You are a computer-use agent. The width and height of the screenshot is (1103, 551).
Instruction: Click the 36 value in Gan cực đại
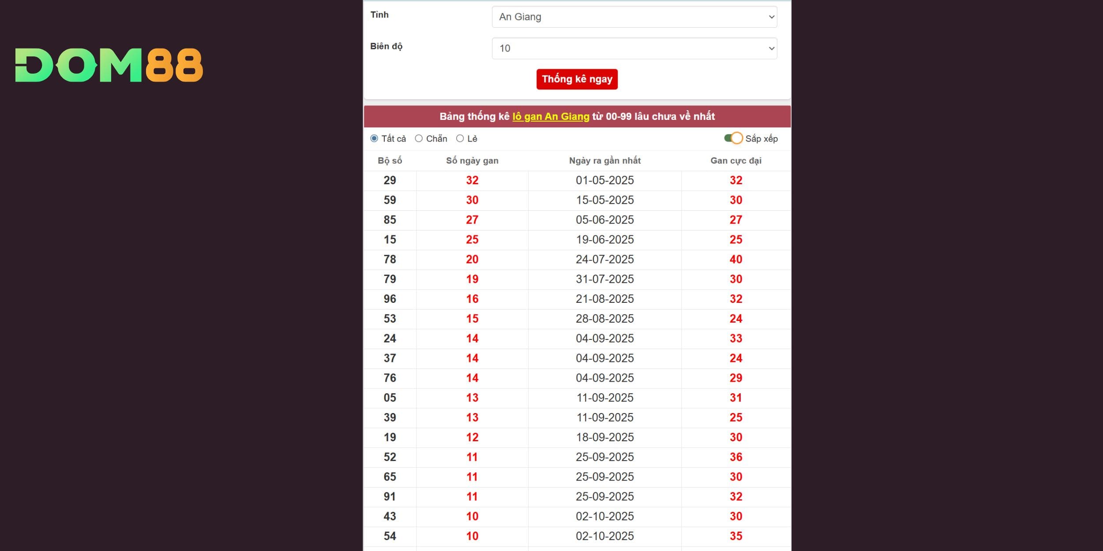click(x=735, y=457)
